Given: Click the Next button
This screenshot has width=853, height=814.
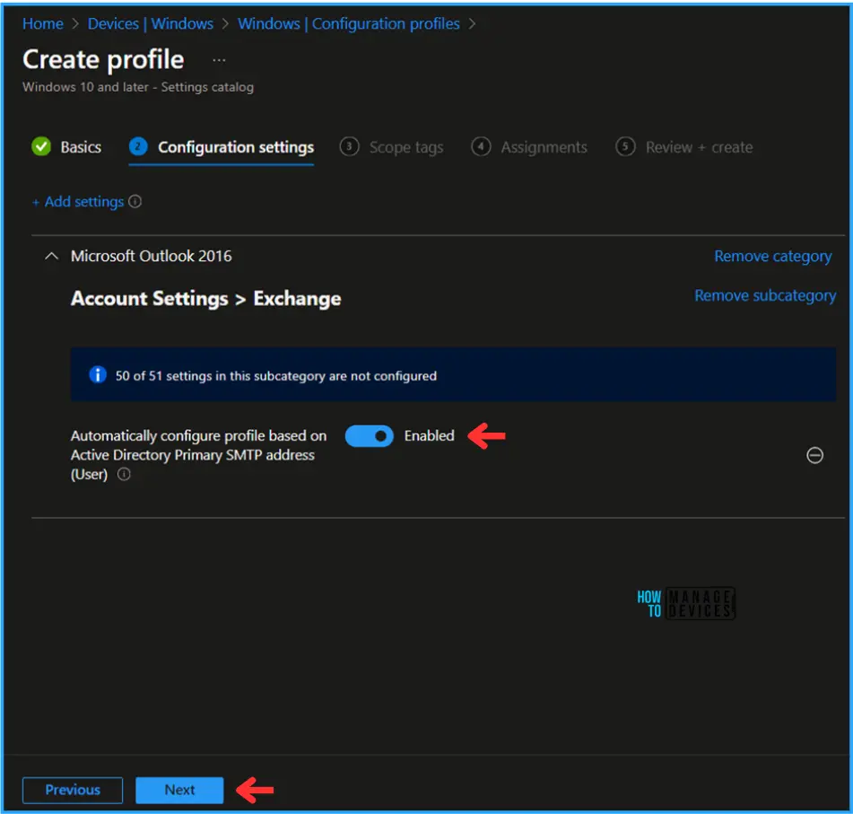Looking at the screenshot, I should pos(179,790).
